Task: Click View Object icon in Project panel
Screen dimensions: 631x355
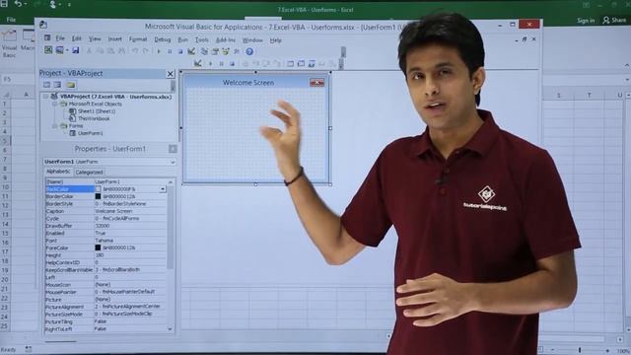Action: (x=57, y=85)
